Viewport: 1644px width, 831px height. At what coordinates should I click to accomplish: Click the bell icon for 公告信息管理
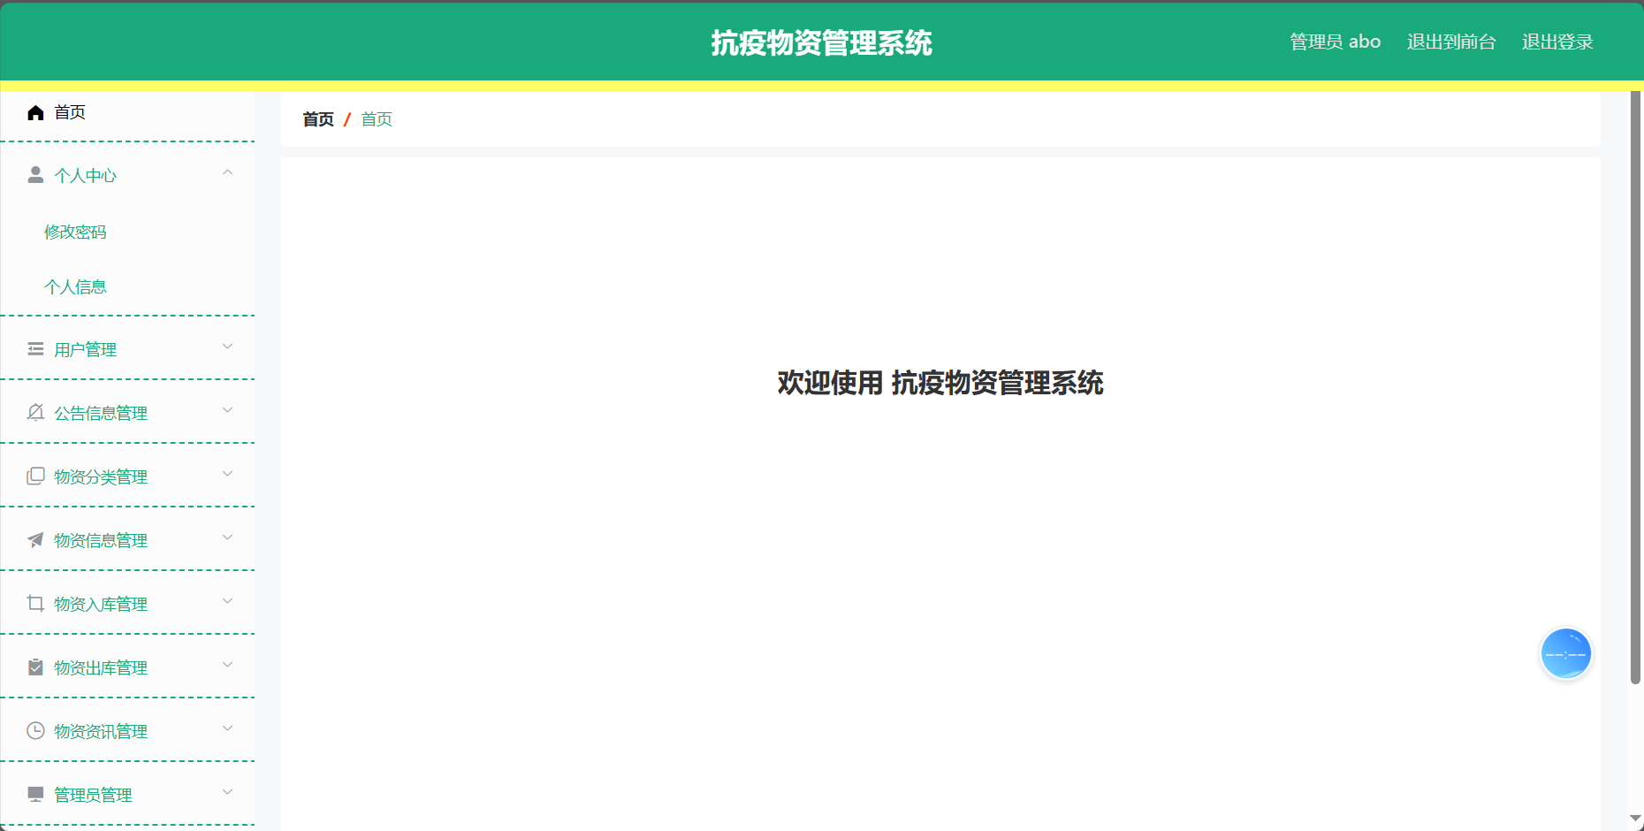tap(35, 413)
